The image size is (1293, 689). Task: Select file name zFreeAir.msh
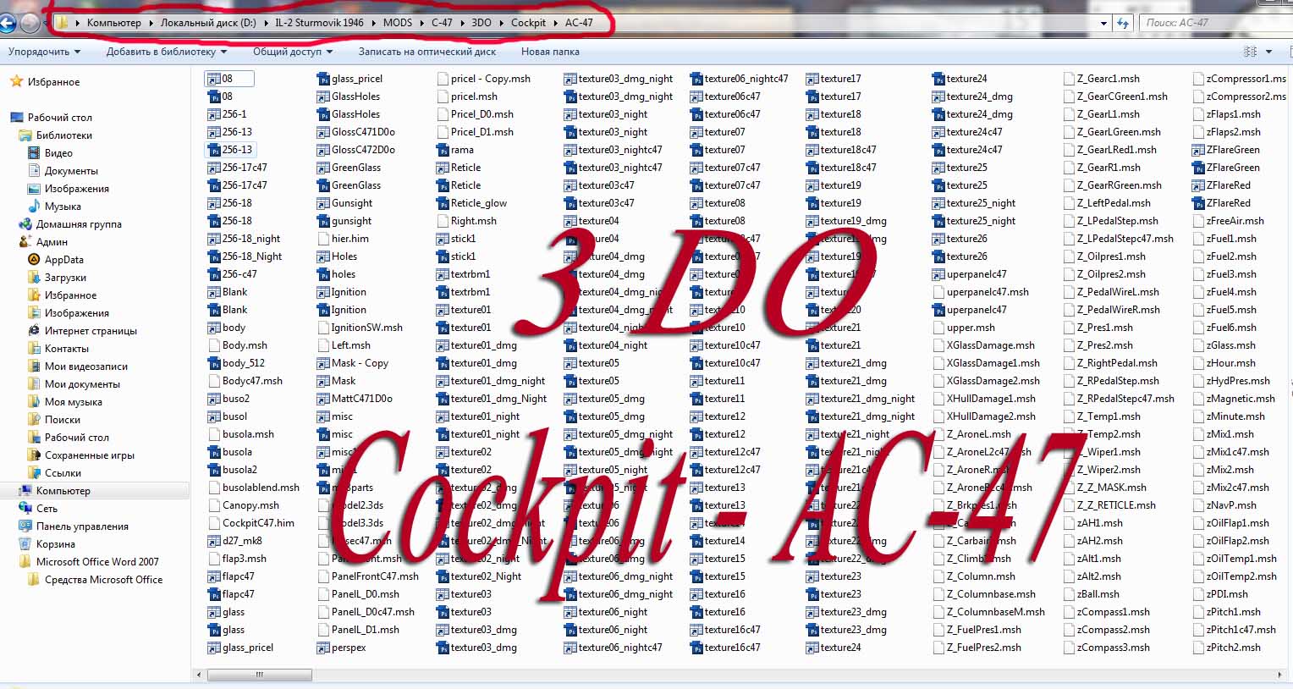point(1235,221)
